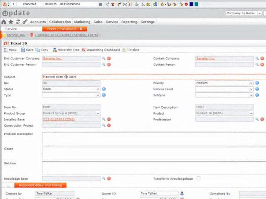Click the teal square in phone toolbar
Viewport: 266px width, 199px height.
point(196,4)
